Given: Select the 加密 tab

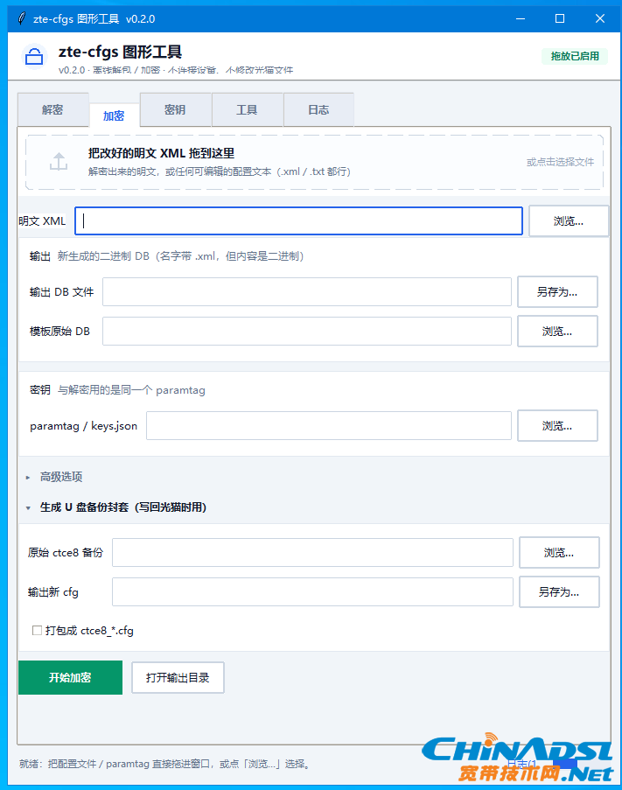Looking at the screenshot, I should pyautogui.click(x=114, y=115).
